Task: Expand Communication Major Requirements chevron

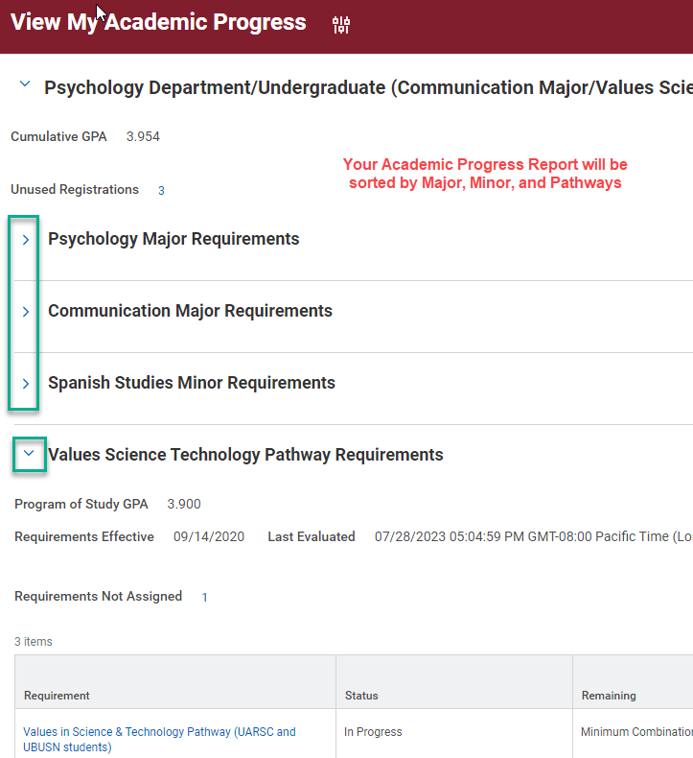Action: coord(26,312)
